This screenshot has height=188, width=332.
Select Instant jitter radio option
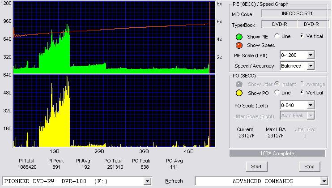pyautogui.click(x=277, y=84)
